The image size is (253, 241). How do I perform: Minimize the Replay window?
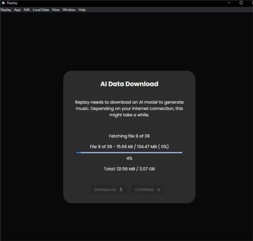pyautogui.click(x=229, y=3)
